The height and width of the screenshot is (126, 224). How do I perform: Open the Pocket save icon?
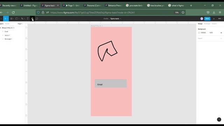pyautogui.click(x=208, y=13)
